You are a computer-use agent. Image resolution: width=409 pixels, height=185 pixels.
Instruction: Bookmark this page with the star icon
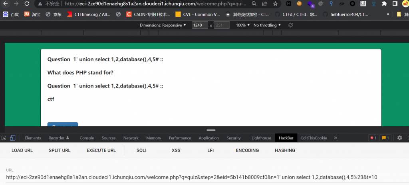click(x=275, y=4)
